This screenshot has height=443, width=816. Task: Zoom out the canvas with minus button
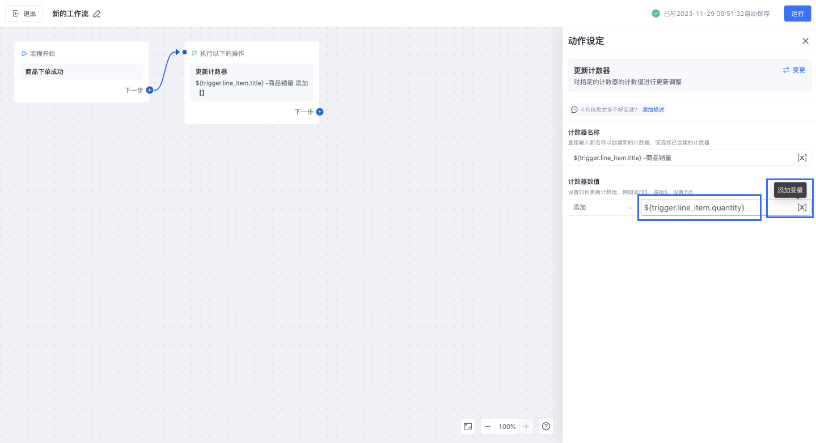(488, 427)
